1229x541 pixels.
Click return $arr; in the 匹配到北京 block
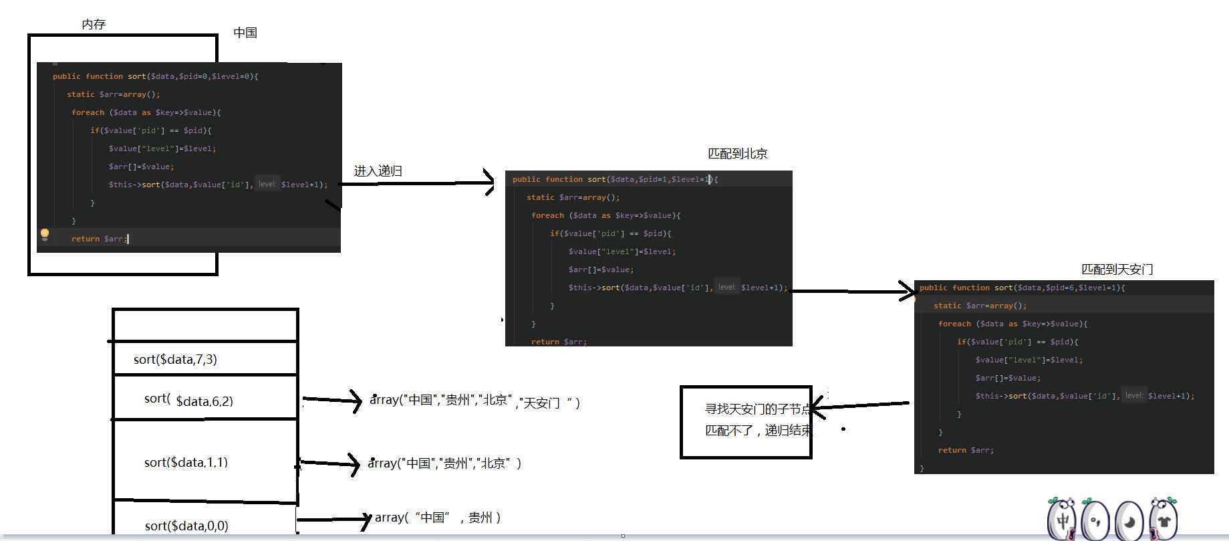click(x=559, y=342)
